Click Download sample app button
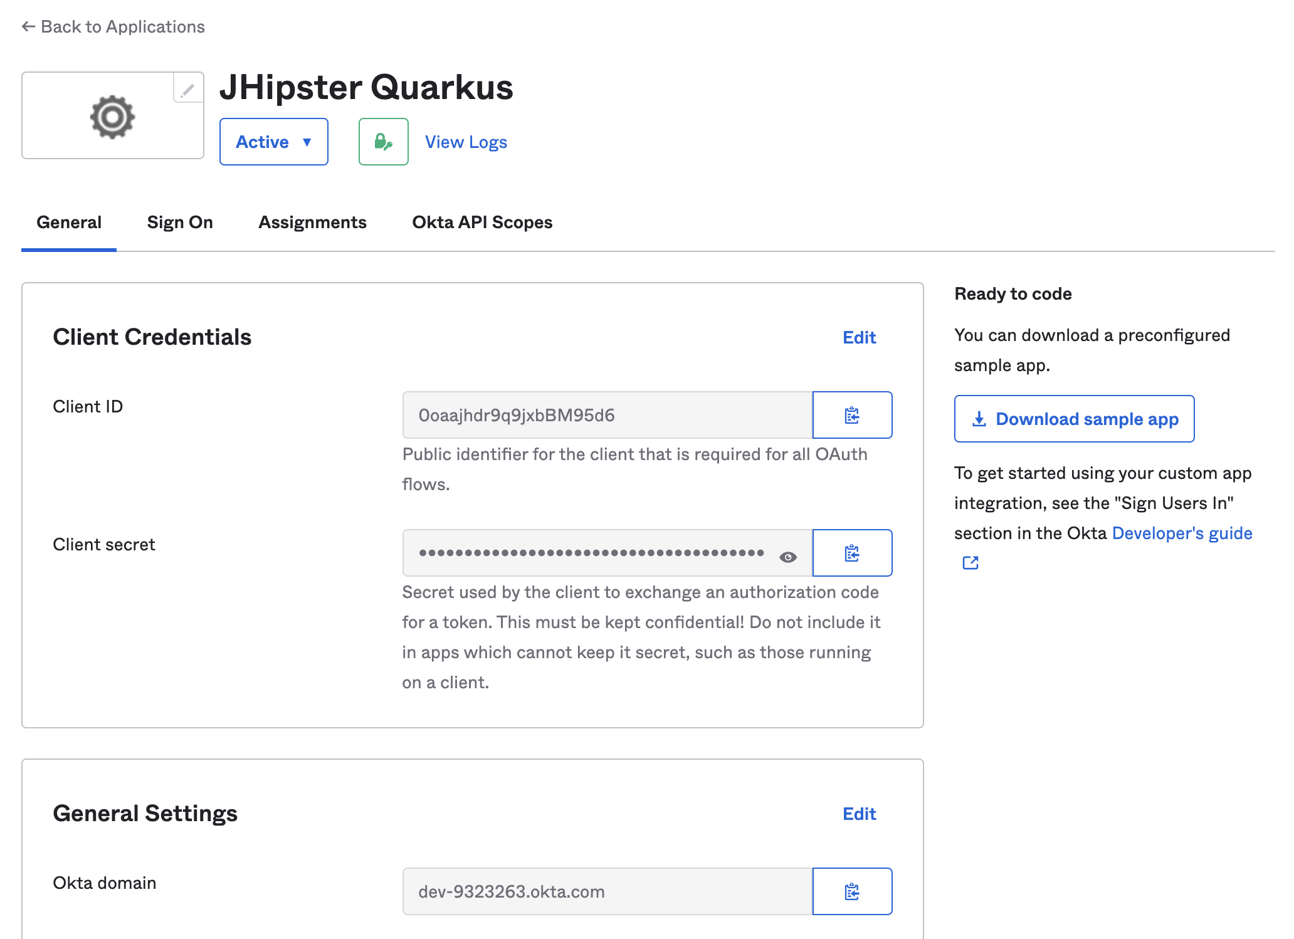 click(1074, 419)
